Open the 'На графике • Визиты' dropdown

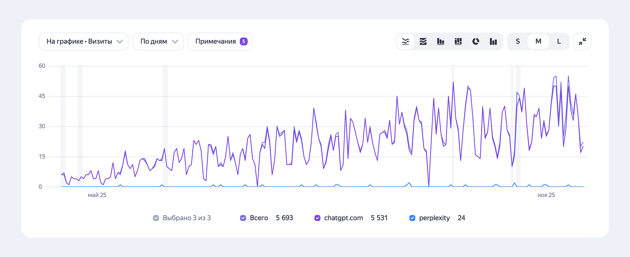[83, 41]
